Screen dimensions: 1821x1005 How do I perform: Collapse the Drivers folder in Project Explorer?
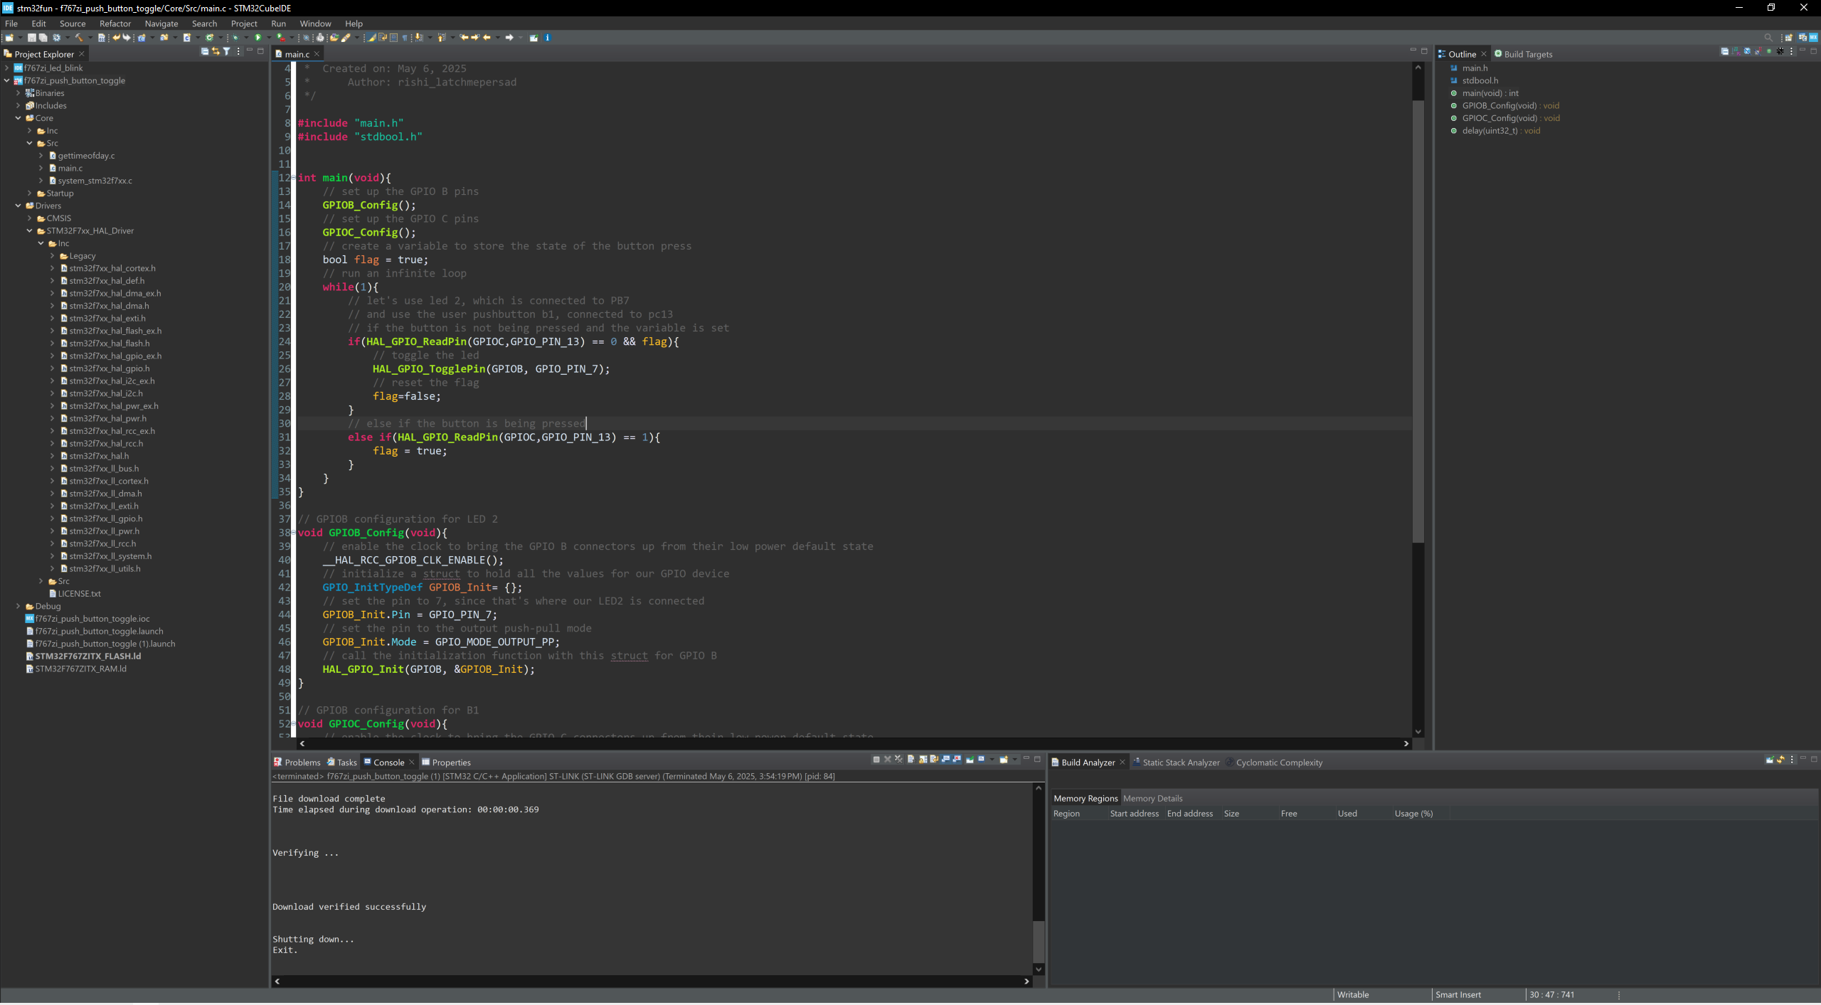pyautogui.click(x=18, y=206)
